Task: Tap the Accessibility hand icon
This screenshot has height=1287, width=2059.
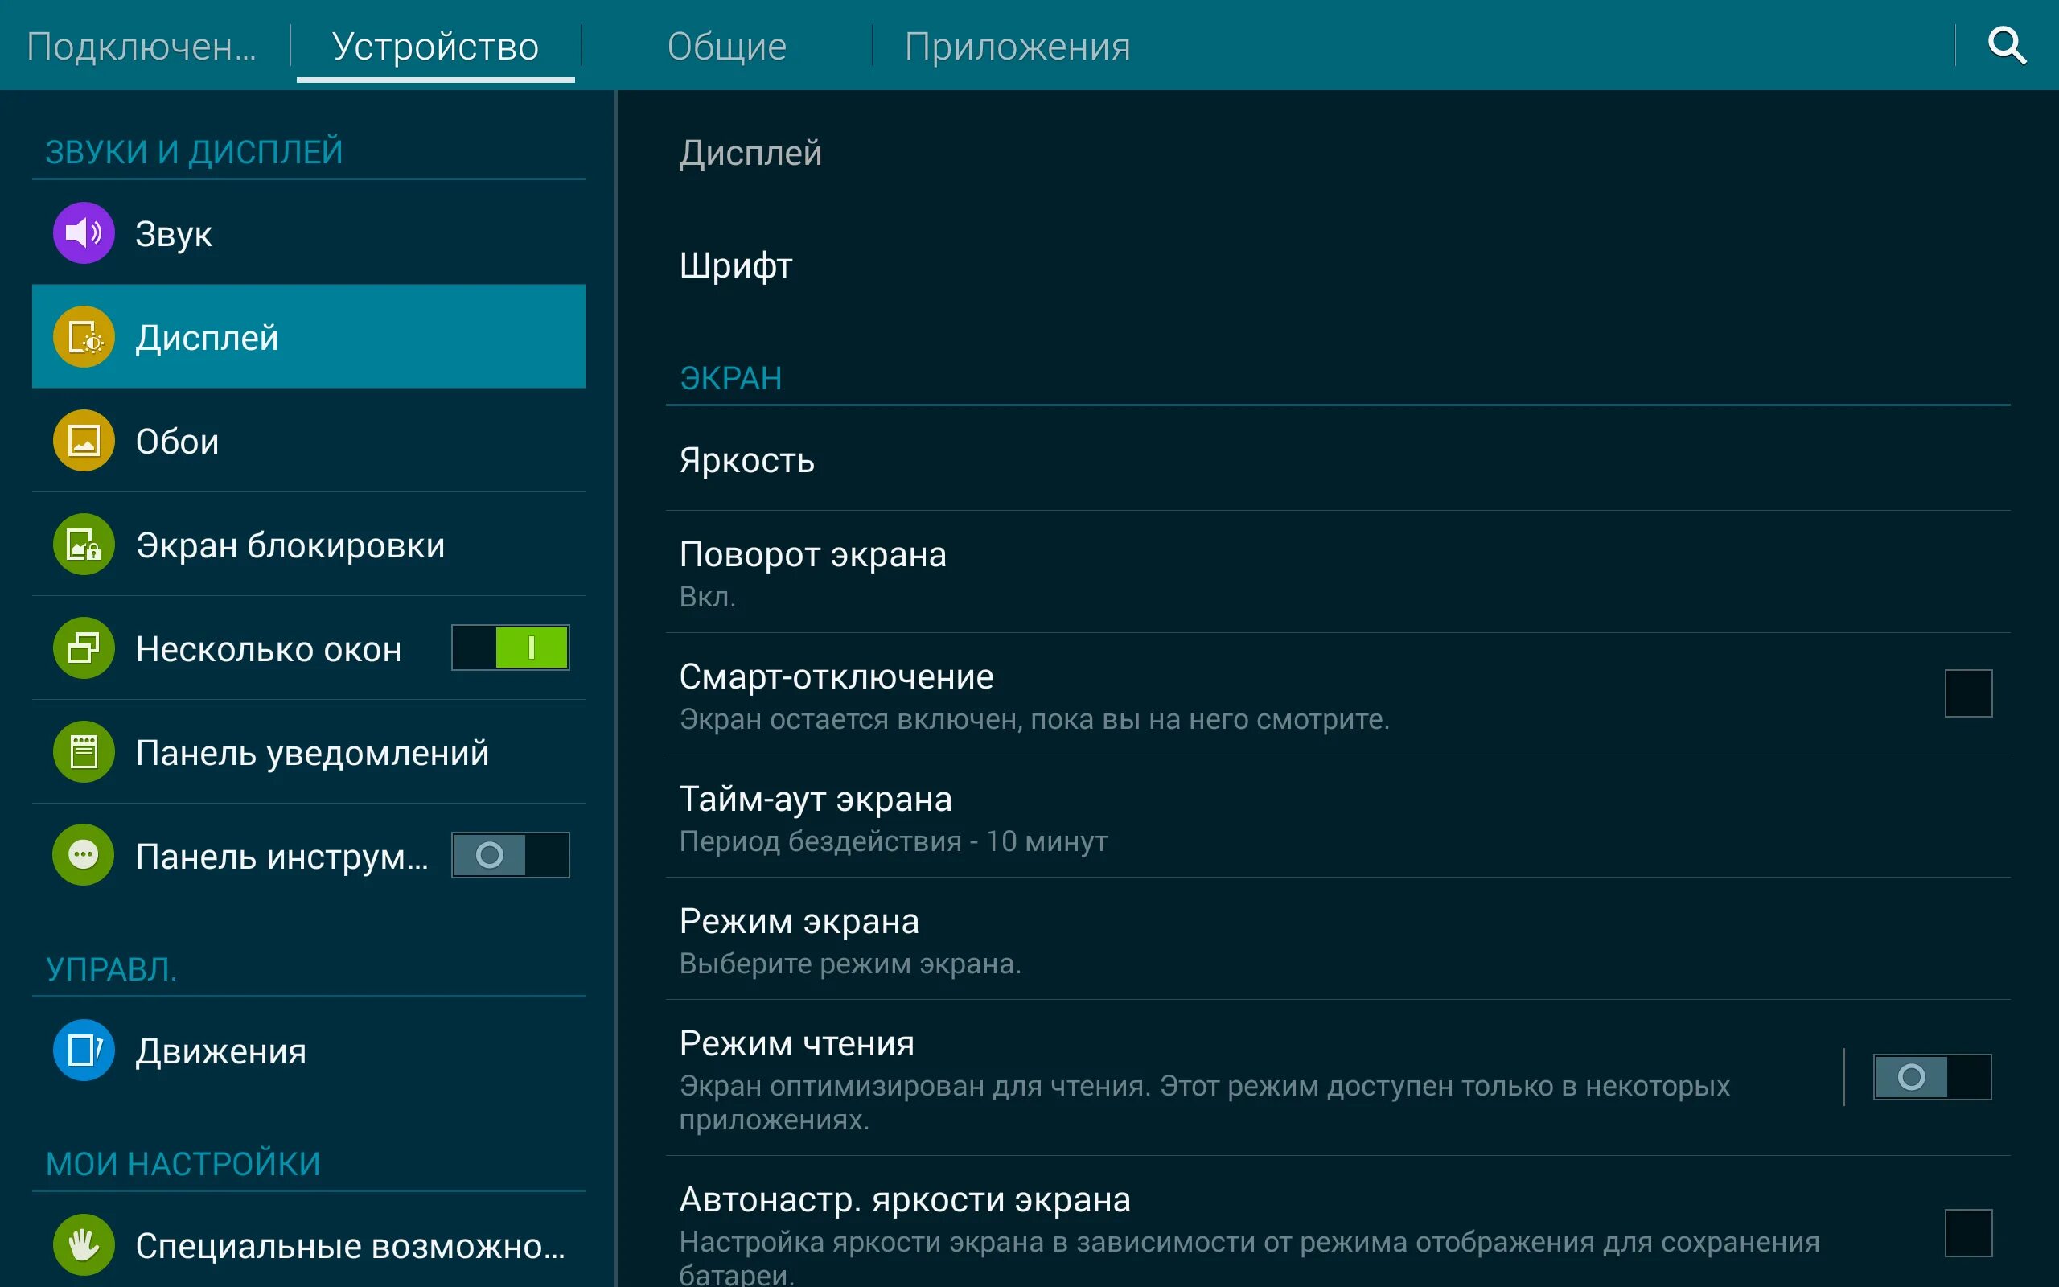Action: 84,1245
